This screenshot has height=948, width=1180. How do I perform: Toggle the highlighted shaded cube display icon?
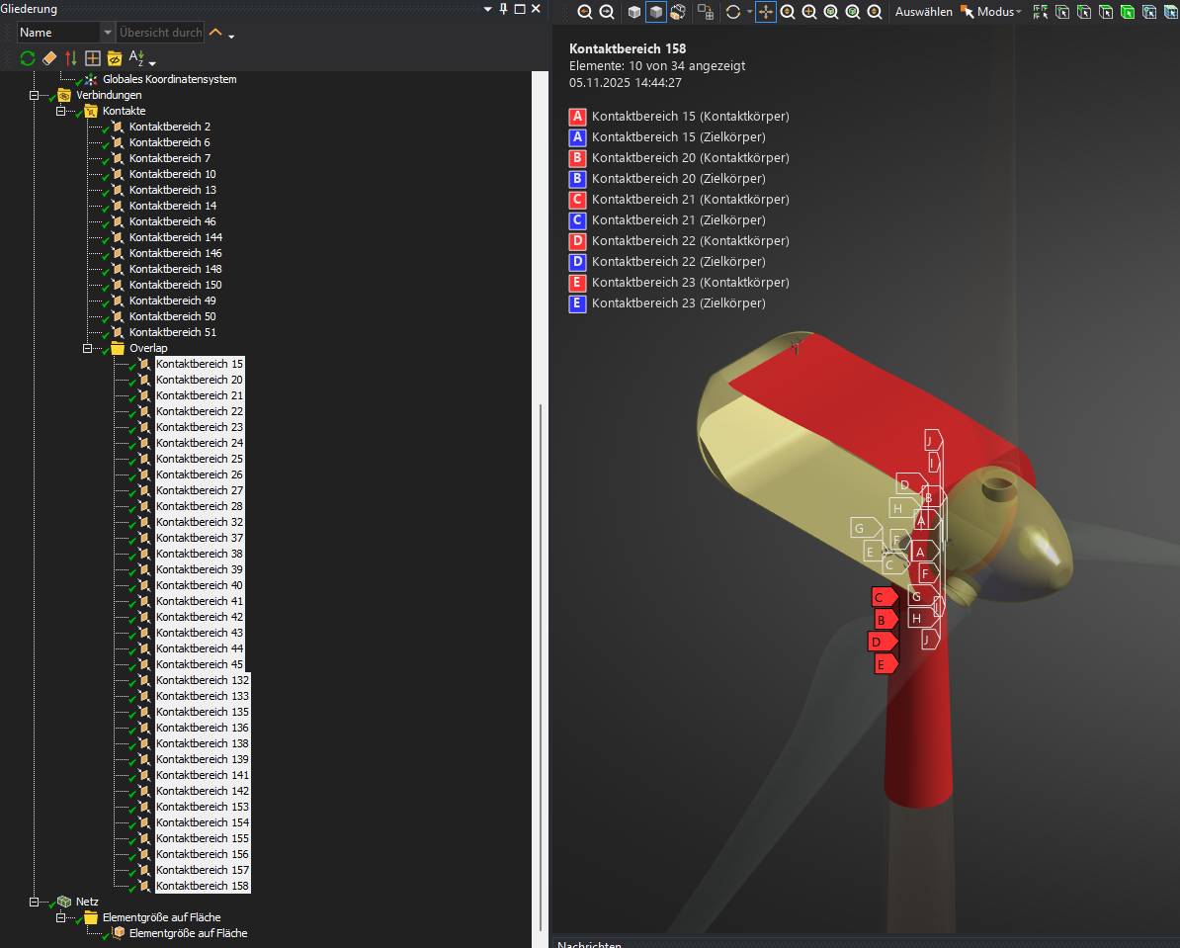pos(655,12)
